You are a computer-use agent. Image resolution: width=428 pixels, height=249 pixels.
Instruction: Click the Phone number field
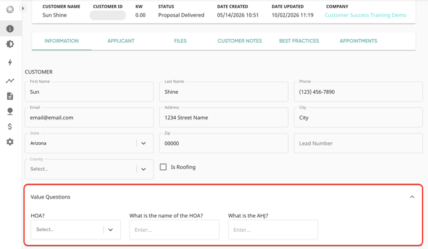(358, 92)
